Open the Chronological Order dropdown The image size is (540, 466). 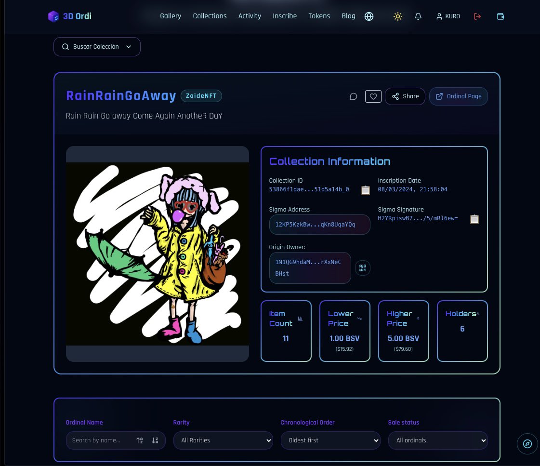click(x=330, y=440)
